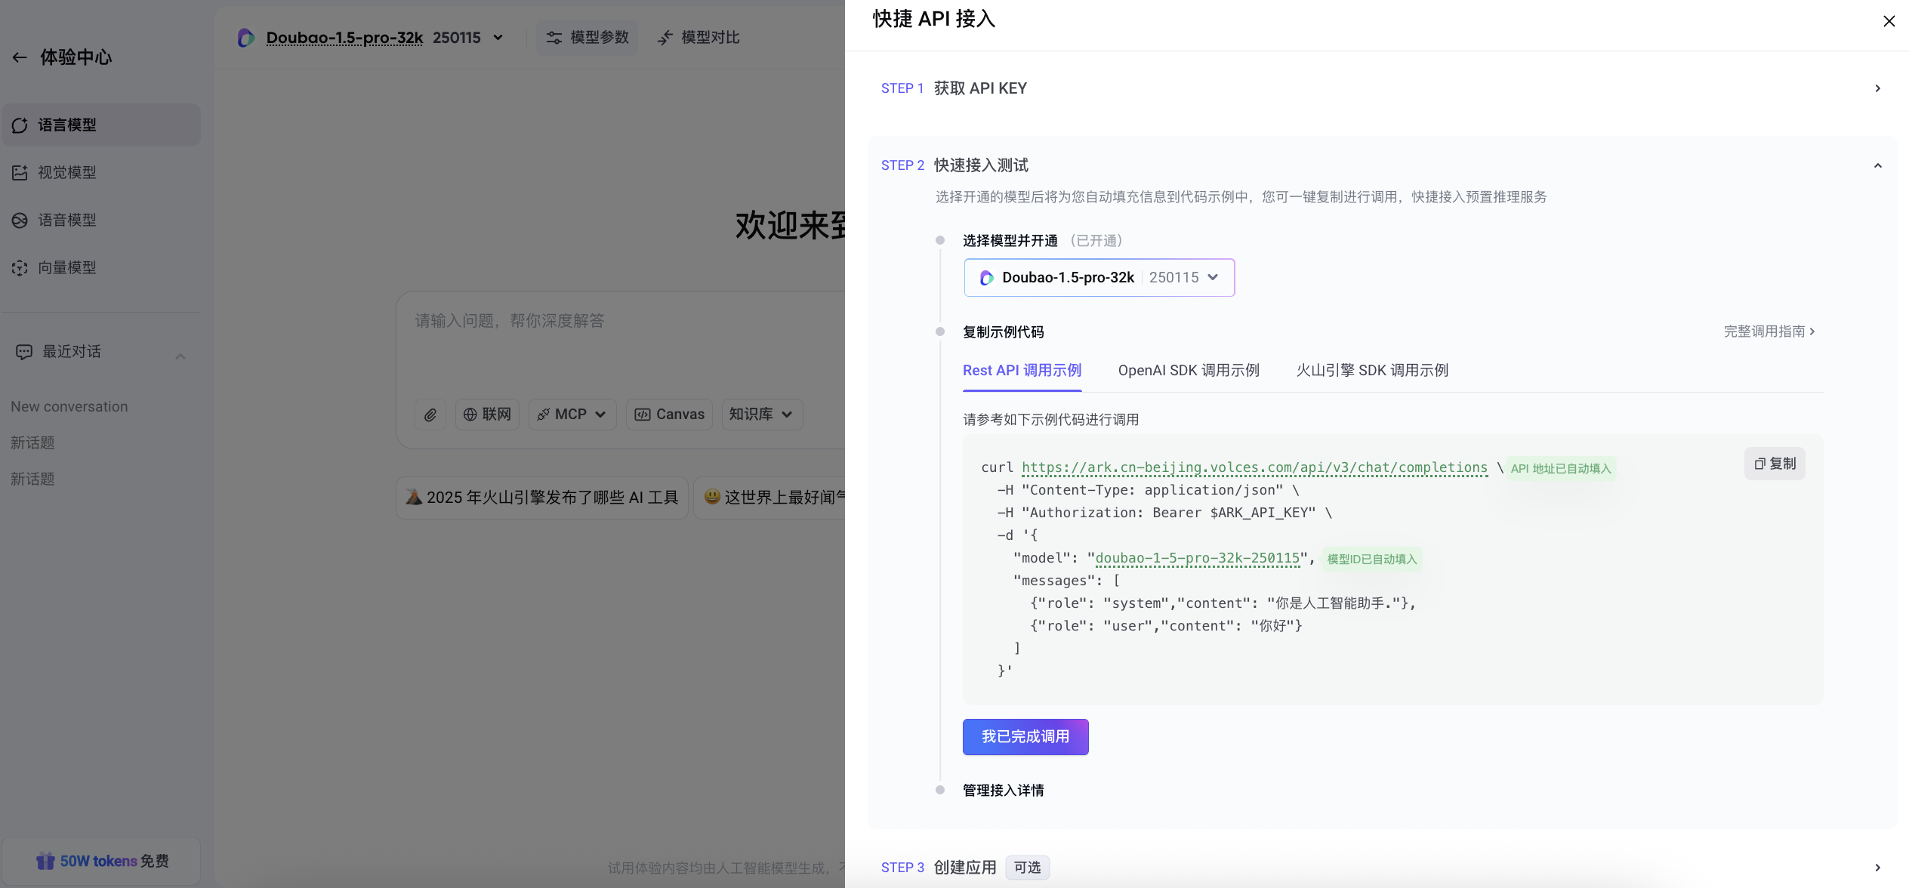The height and width of the screenshot is (888, 1909).
Task: Open 视觉模型 in the sidebar
Action: point(66,173)
